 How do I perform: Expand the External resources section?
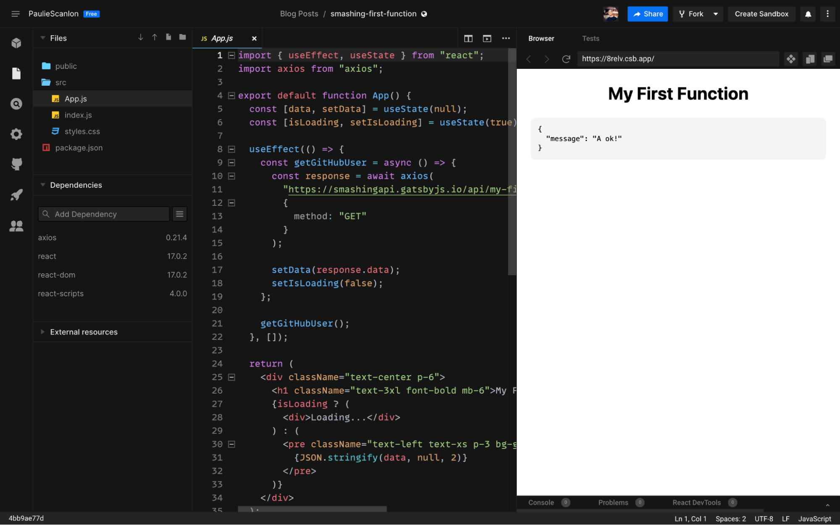pos(42,332)
